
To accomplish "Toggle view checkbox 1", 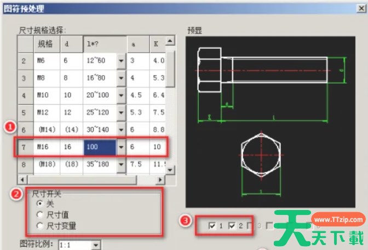I will (212, 226).
